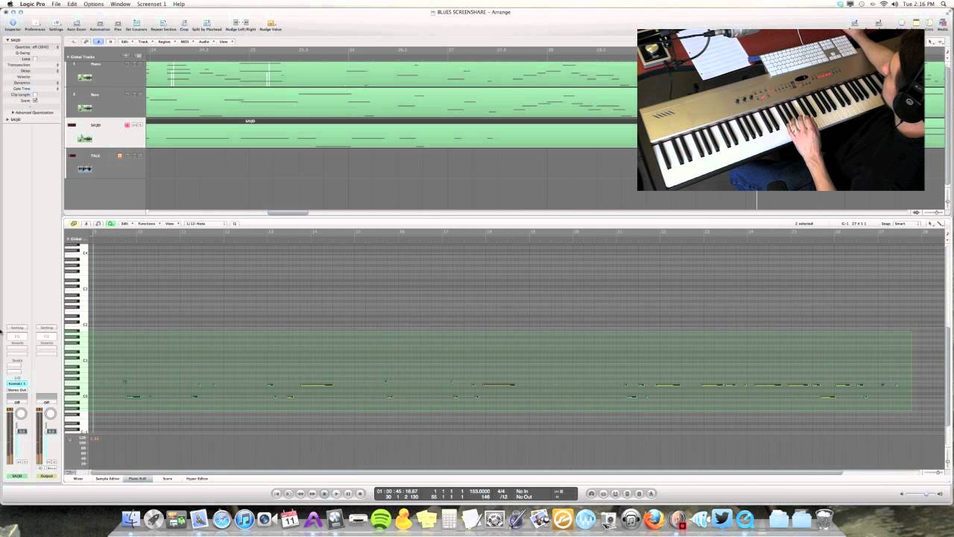Click the Repeat Section toolbar icon
This screenshot has height=537, width=954.
[x=163, y=23]
